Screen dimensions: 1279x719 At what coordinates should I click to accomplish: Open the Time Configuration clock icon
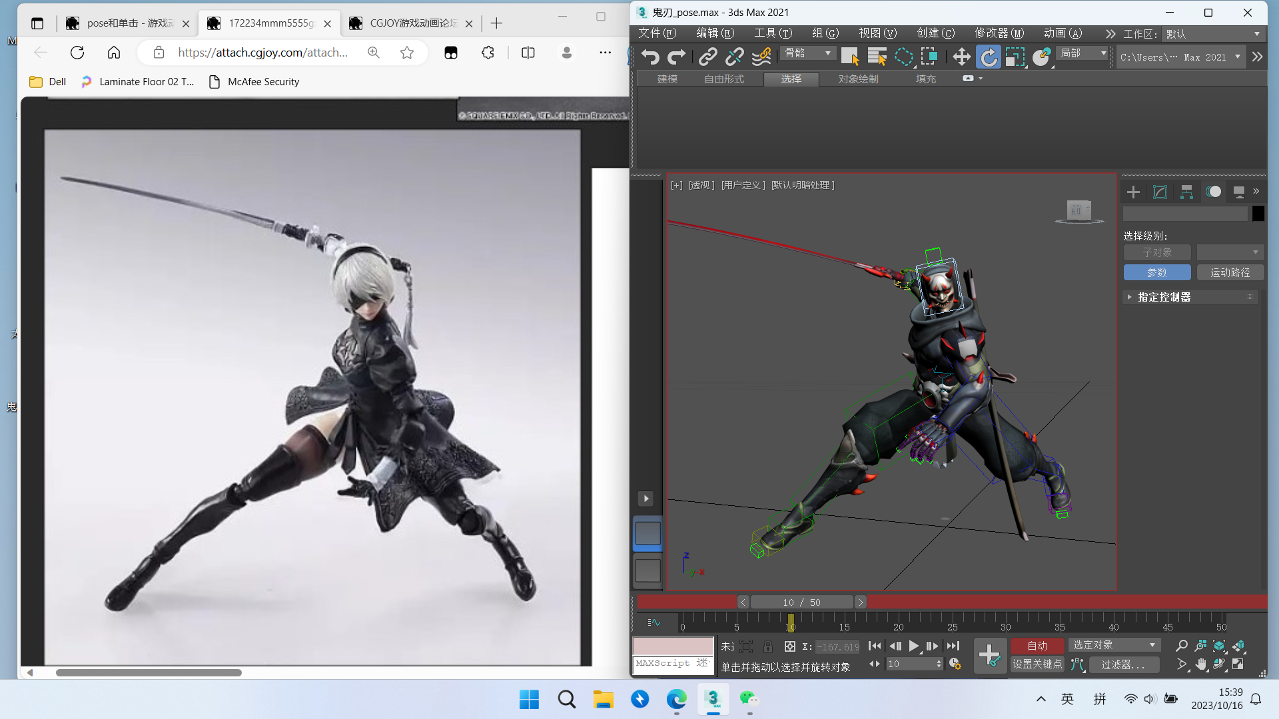pyautogui.click(x=955, y=664)
